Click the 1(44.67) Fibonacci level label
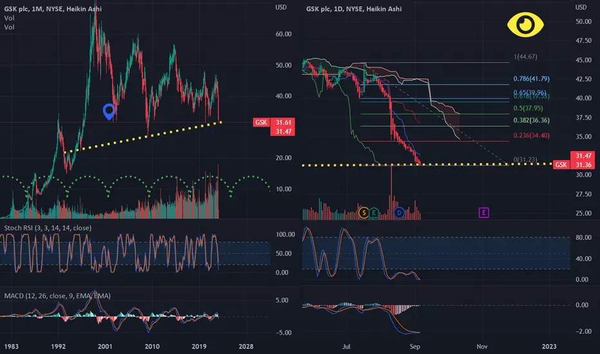This screenshot has height=354, width=600. coord(525,57)
